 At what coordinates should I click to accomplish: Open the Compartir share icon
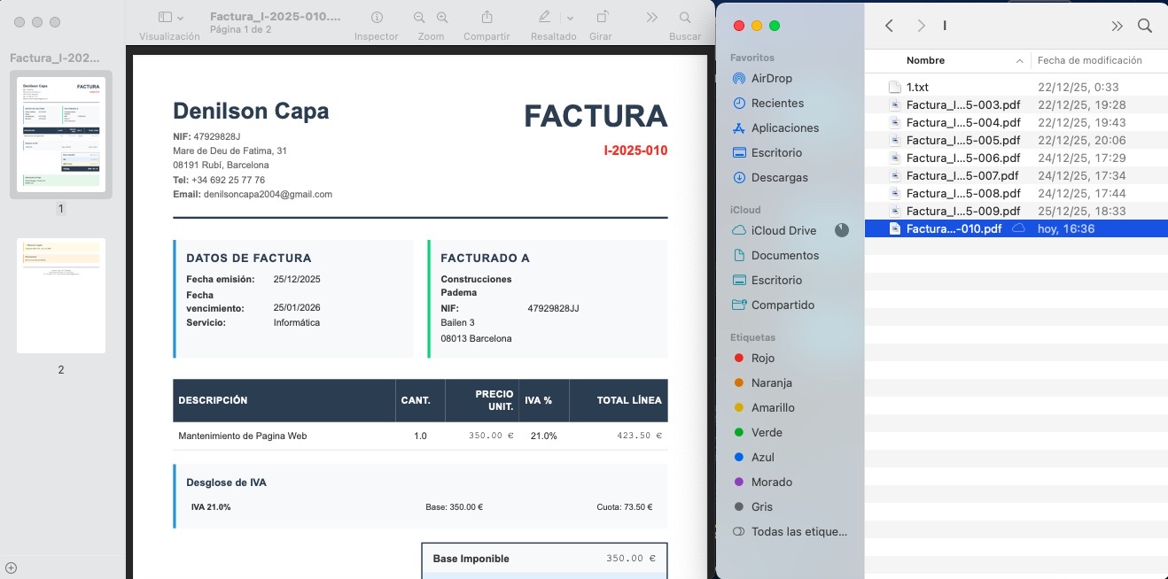click(487, 18)
